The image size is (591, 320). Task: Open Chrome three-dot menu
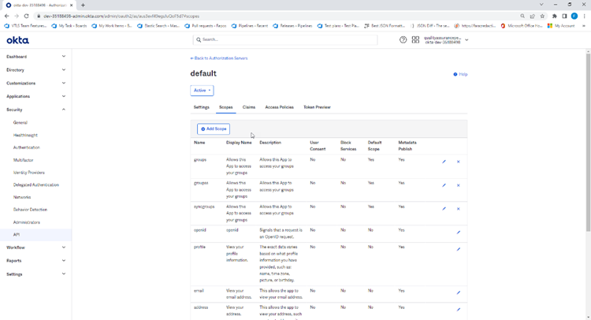pos(584,17)
